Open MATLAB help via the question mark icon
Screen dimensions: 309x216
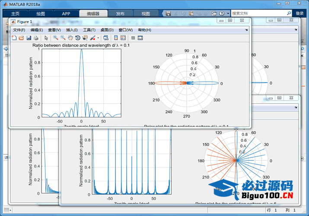[x=222, y=14]
